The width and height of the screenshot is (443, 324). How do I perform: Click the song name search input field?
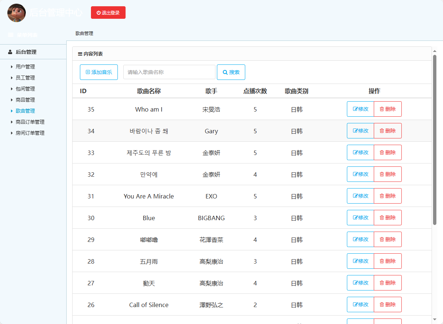point(169,72)
